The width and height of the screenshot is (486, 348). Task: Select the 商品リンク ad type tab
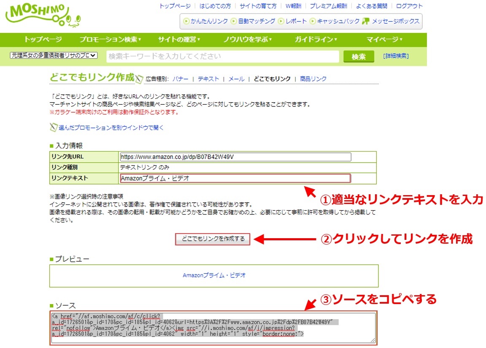(x=313, y=79)
